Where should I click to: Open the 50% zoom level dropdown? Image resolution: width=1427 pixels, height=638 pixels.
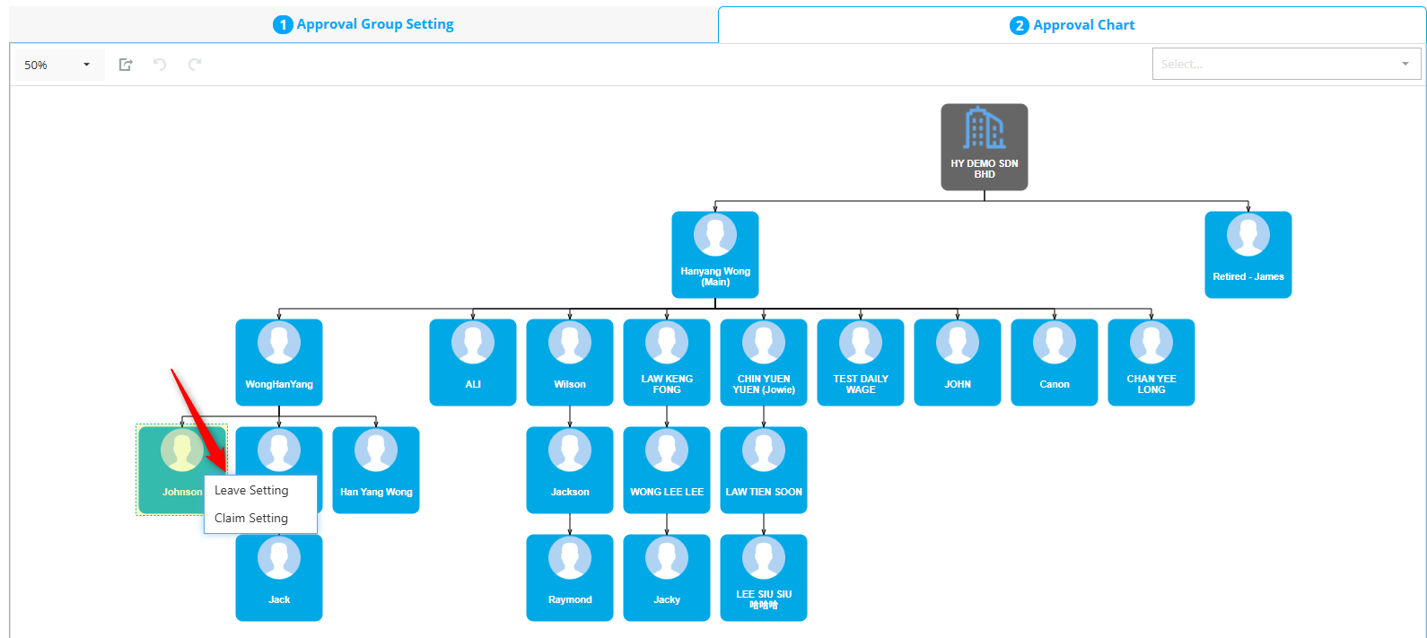59,65
